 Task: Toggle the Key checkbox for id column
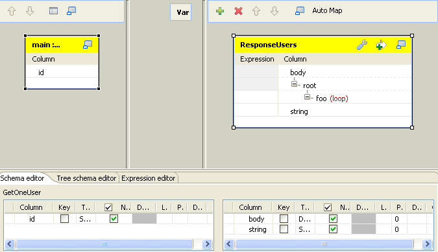pyautogui.click(x=64, y=219)
